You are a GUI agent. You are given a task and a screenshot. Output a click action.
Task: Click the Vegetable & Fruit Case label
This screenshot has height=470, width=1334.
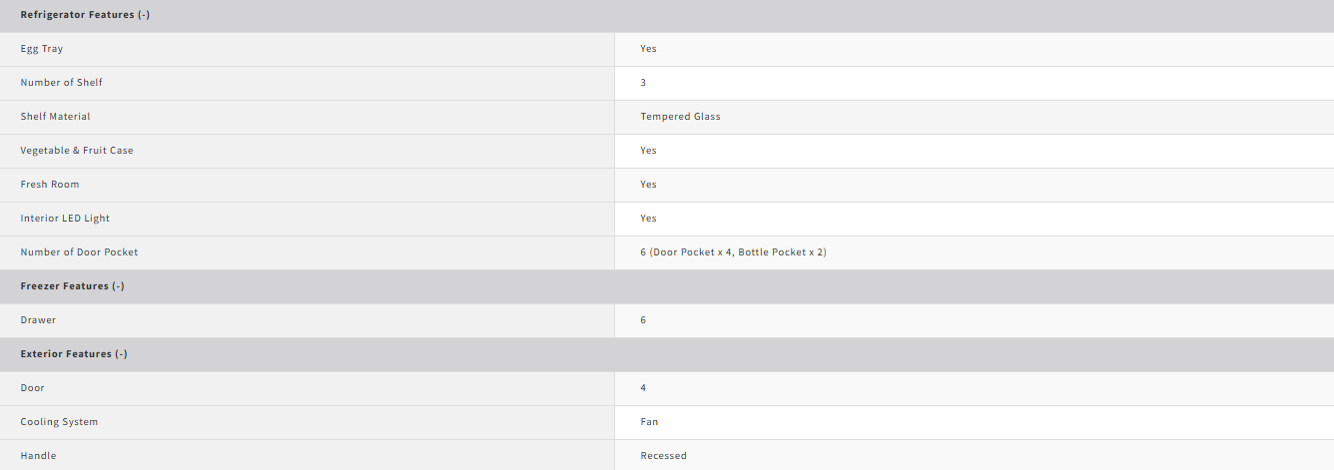pyautogui.click(x=77, y=151)
